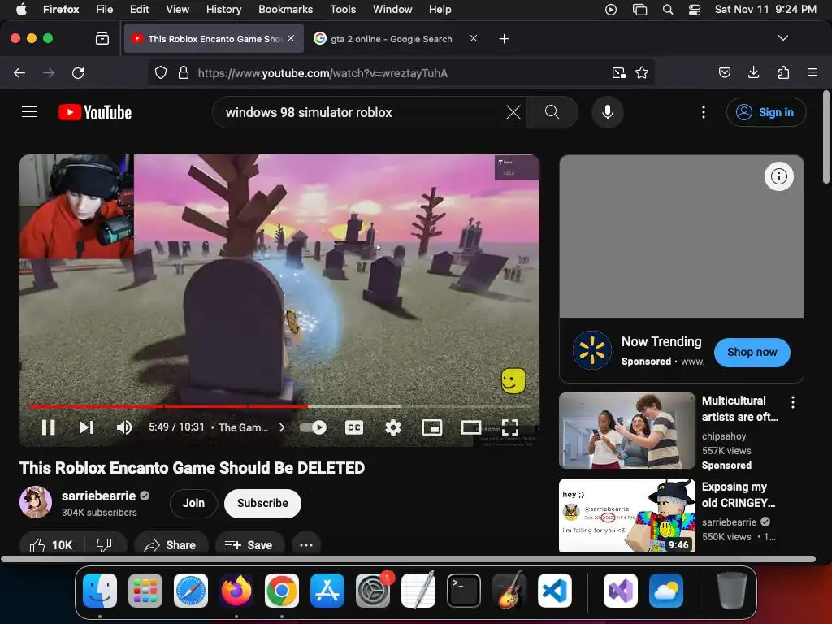Open Firefox tracking protection shield
Image resolution: width=832 pixels, height=624 pixels.
pyautogui.click(x=161, y=72)
